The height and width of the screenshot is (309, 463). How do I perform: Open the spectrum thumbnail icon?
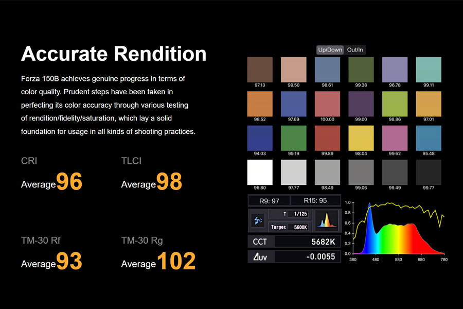[x=326, y=220]
